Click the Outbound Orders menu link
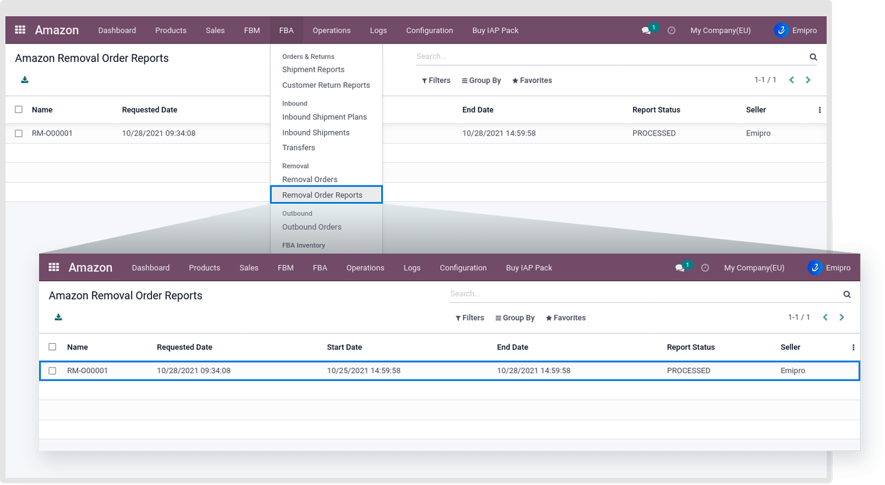885x485 pixels. pos(311,227)
